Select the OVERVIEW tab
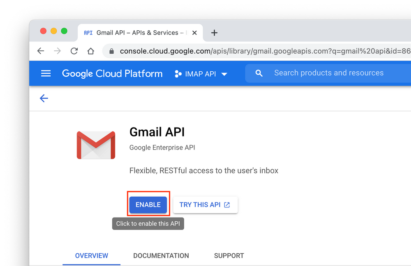This screenshot has width=411, height=266. 91,255
